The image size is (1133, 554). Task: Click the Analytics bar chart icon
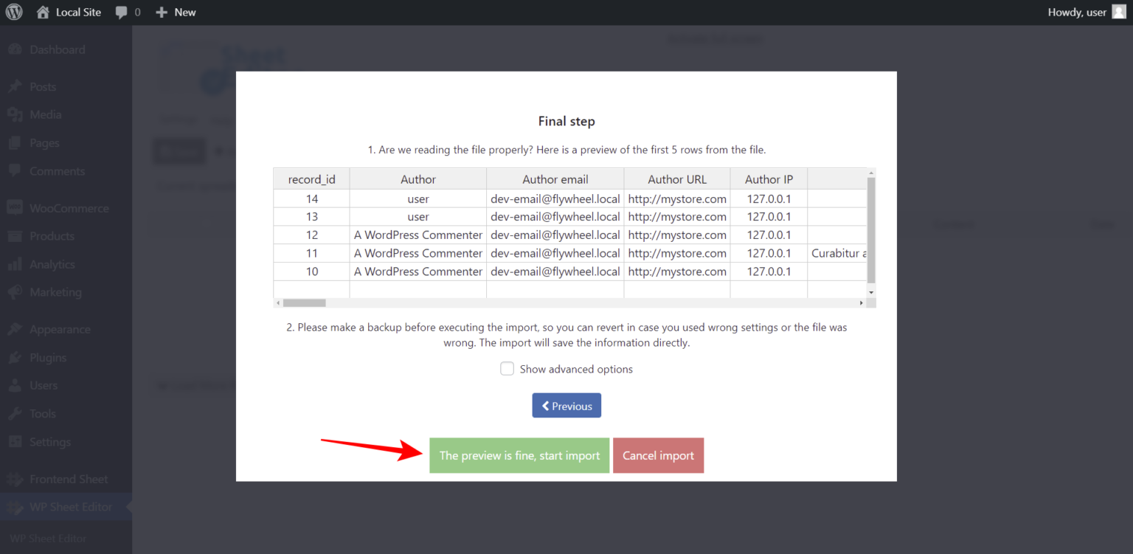coord(15,264)
